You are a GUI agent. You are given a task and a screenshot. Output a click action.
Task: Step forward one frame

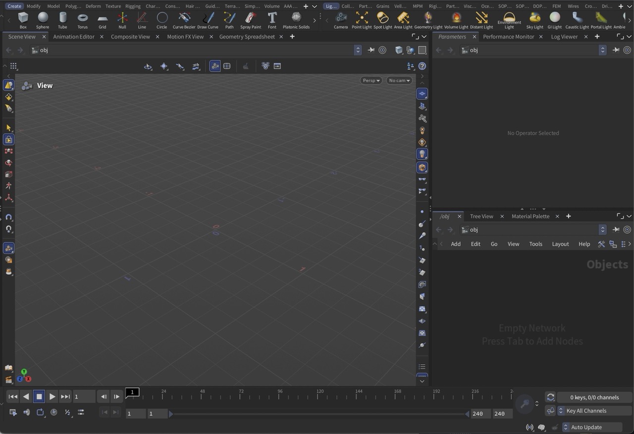(x=116, y=396)
